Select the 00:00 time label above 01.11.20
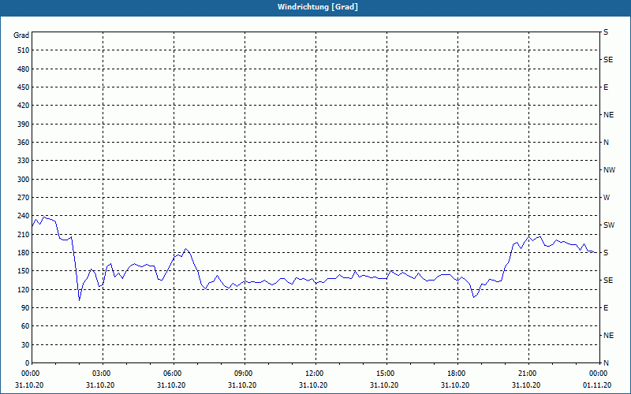 point(599,374)
